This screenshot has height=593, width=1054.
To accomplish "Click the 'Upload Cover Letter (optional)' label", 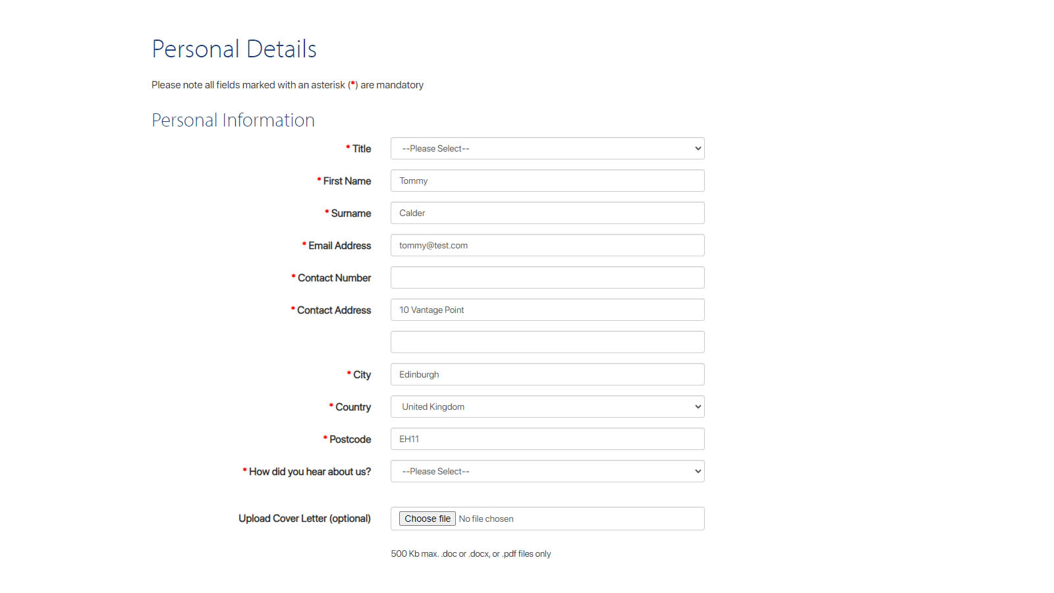I will click(304, 519).
